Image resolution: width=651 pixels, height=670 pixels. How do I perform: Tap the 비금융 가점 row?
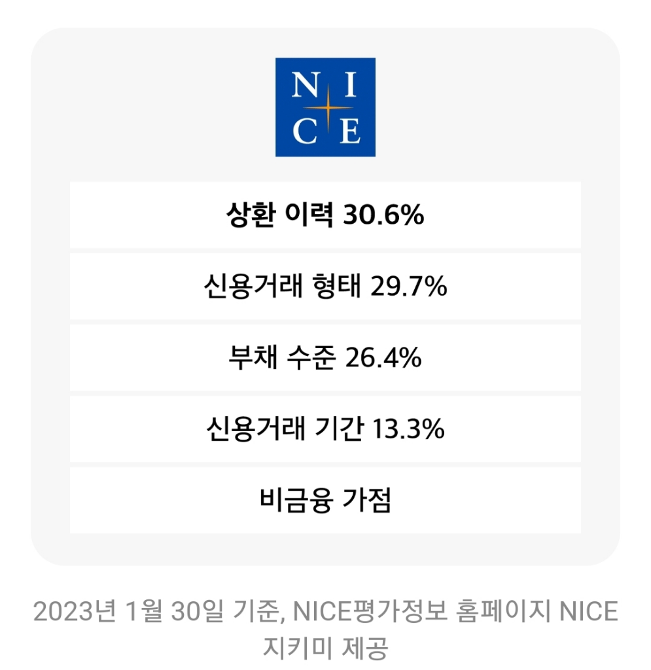325,501
